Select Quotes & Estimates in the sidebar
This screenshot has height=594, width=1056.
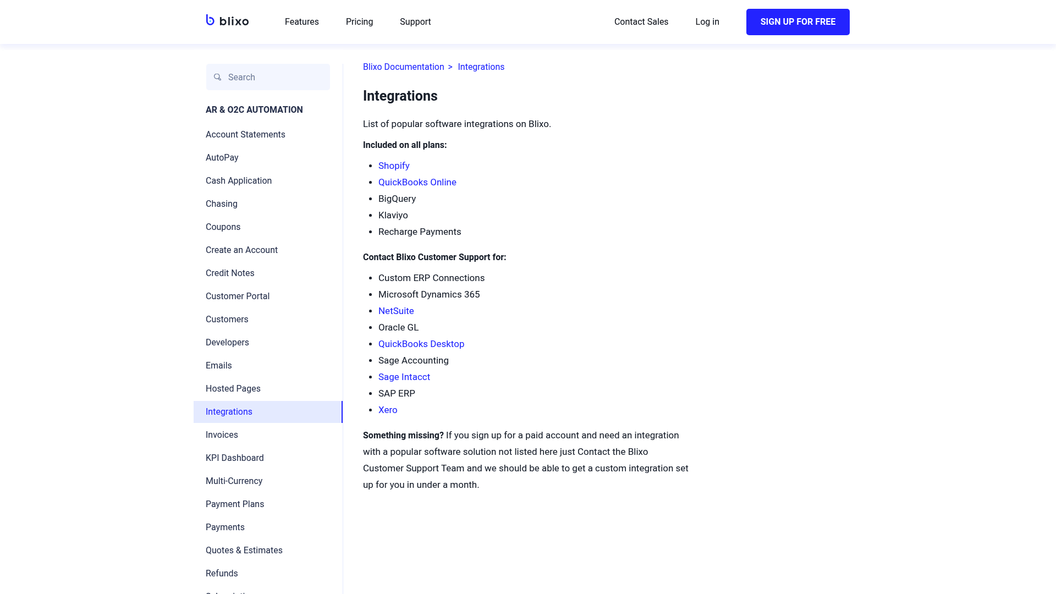tap(244, 550)
